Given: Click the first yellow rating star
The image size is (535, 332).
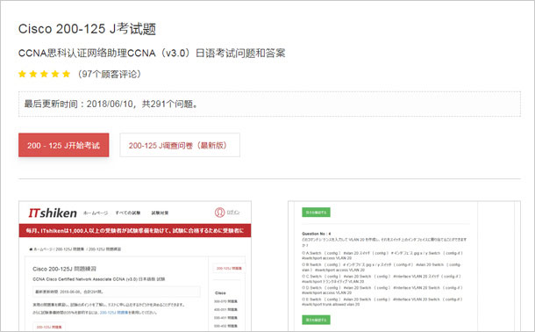Looking at the screenshot, I should pyautogui.click(x=22, y=74).
